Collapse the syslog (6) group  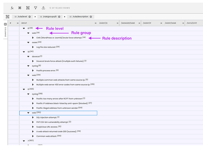click(28, 66)
